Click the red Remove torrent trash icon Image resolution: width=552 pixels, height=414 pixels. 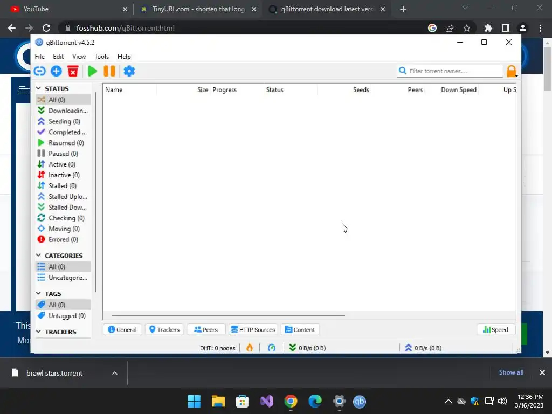(x=73, y=71)
